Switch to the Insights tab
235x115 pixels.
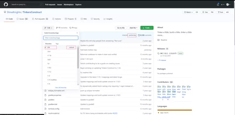click(108, 19)
